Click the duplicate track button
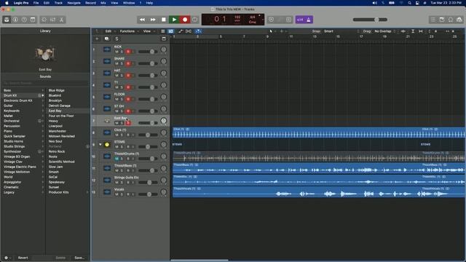This screenshot has width=466, height=262. pos(107,39)
